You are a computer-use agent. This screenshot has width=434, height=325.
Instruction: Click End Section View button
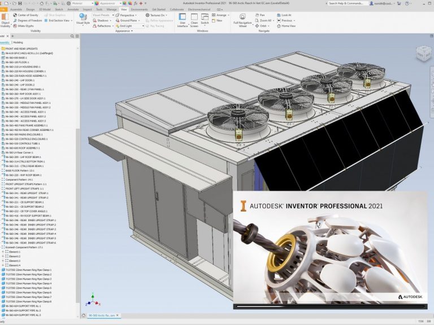click(x=57, y=20)
